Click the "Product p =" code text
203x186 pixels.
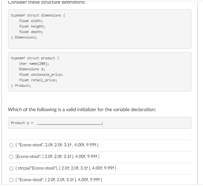[x=22, y=123]
